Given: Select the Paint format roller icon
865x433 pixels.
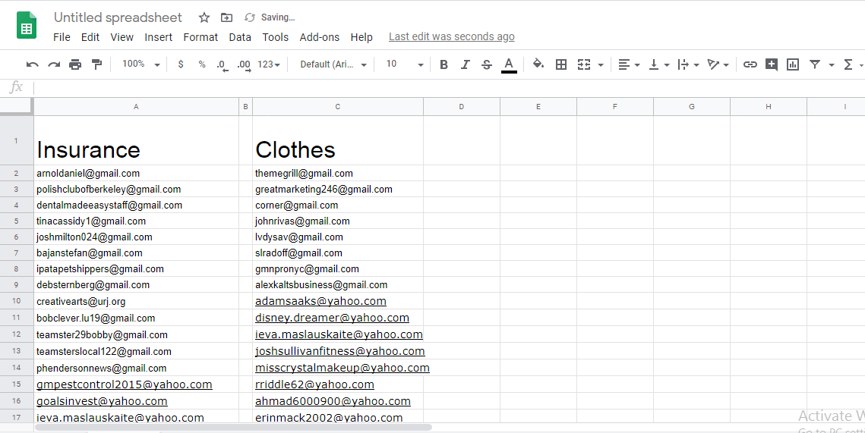Looking at the screenshot, I should [x=96, y=65].
